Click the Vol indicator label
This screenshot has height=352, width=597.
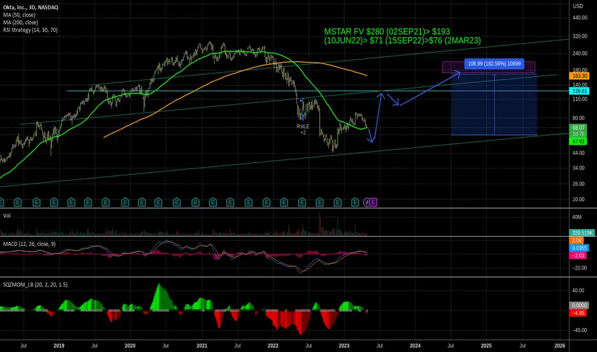point(7,216)
